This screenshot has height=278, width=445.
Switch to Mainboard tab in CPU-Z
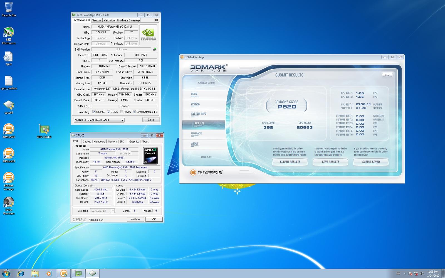pos(99,142)
